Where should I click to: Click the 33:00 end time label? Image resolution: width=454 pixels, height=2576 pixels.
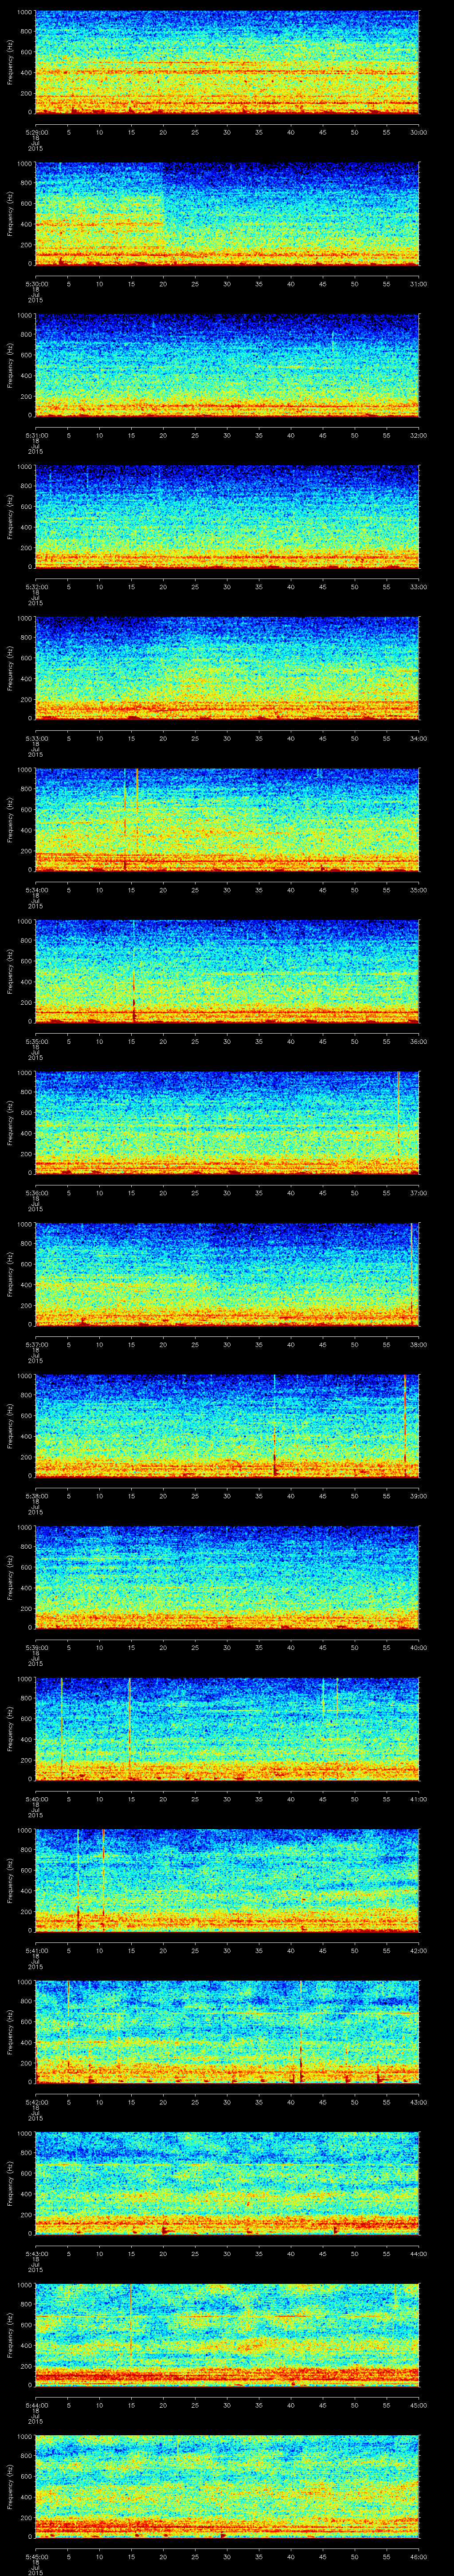click(418, 586)
